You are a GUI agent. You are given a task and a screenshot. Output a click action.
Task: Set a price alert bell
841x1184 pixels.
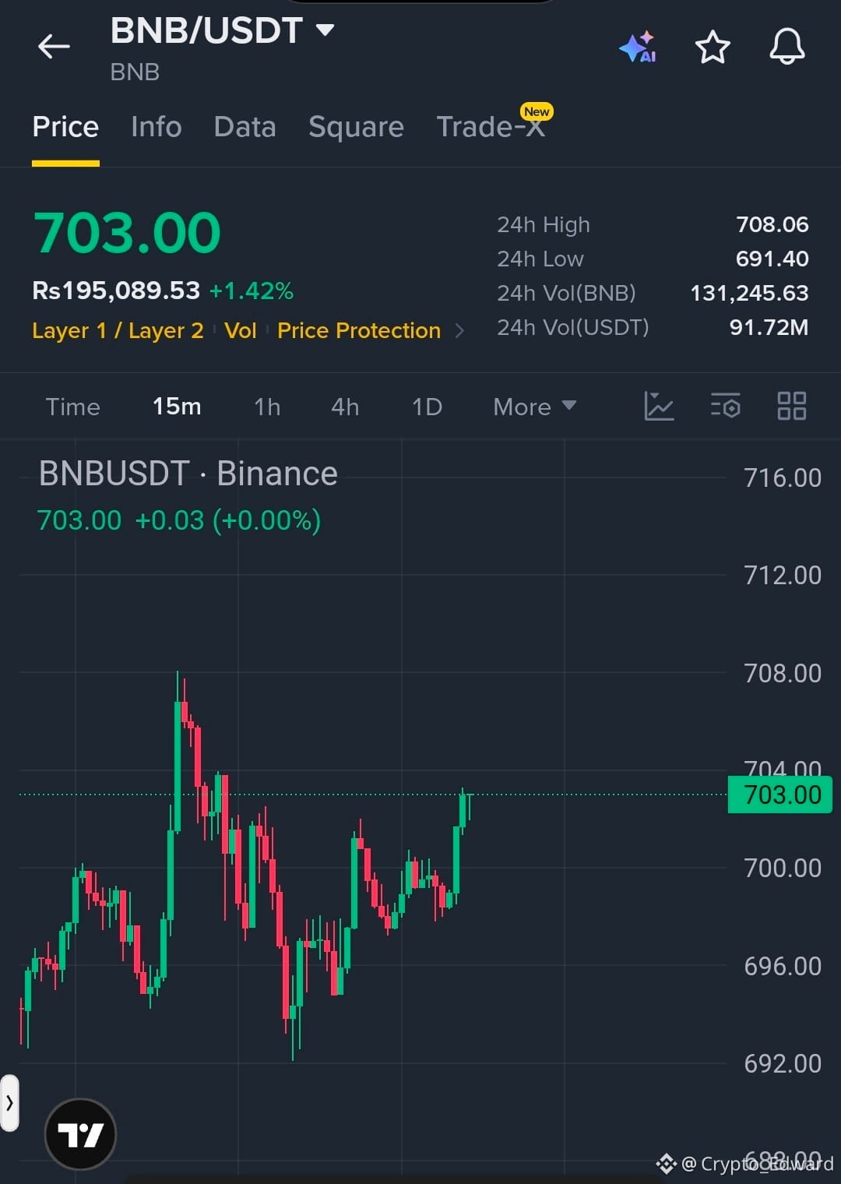pos(787,47)
